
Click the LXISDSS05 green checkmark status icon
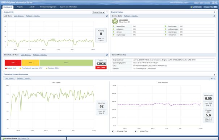(x=115, y=21)
